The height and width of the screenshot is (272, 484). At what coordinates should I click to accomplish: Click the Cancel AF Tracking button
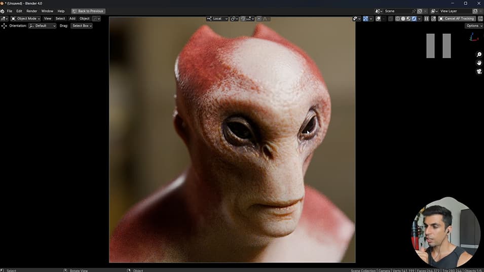457,19
